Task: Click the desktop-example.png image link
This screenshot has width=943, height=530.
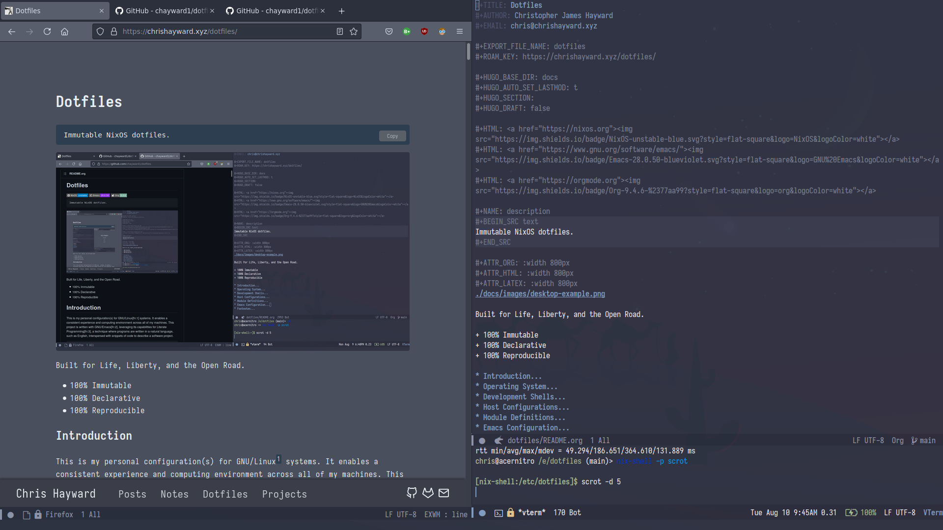Action: click(540, 294)
